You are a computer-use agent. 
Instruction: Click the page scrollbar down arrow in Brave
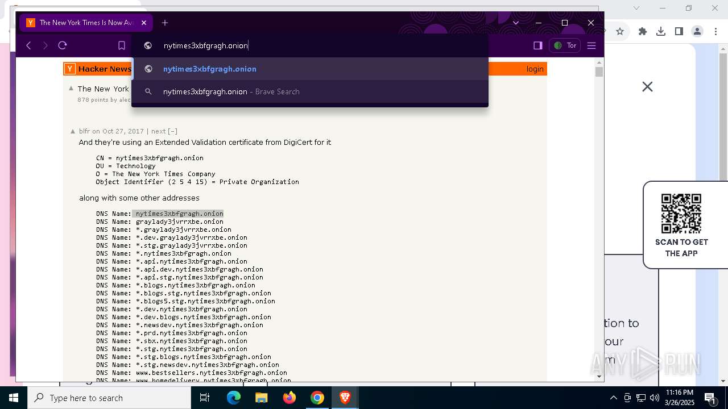[599, 376]
